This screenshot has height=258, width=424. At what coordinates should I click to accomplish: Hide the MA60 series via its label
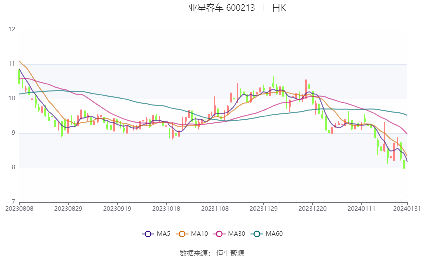274,234
